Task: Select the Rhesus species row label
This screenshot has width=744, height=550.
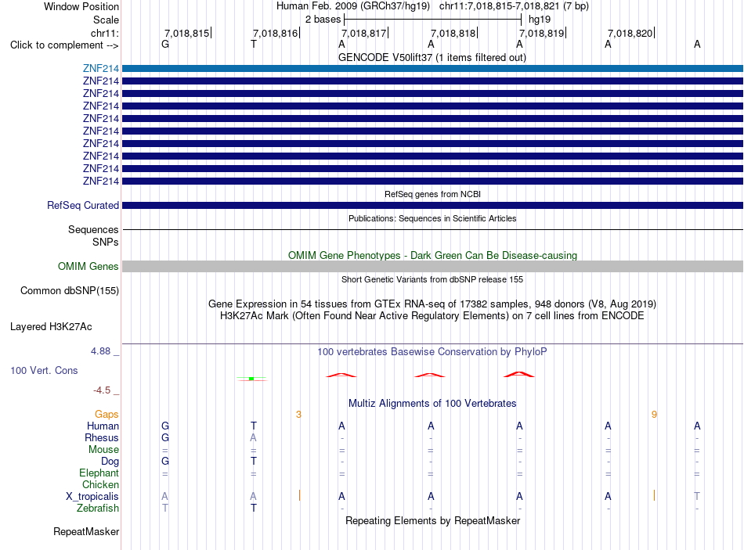Action: (x=102, y=437)
